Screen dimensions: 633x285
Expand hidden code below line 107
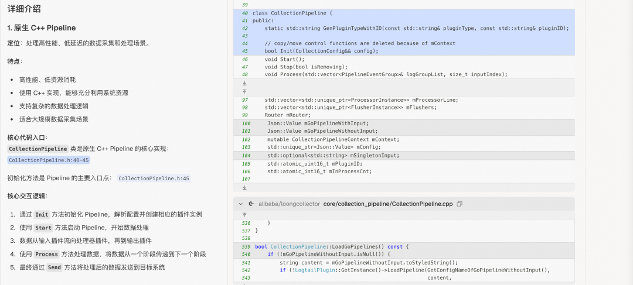click(x=244, y=187)
